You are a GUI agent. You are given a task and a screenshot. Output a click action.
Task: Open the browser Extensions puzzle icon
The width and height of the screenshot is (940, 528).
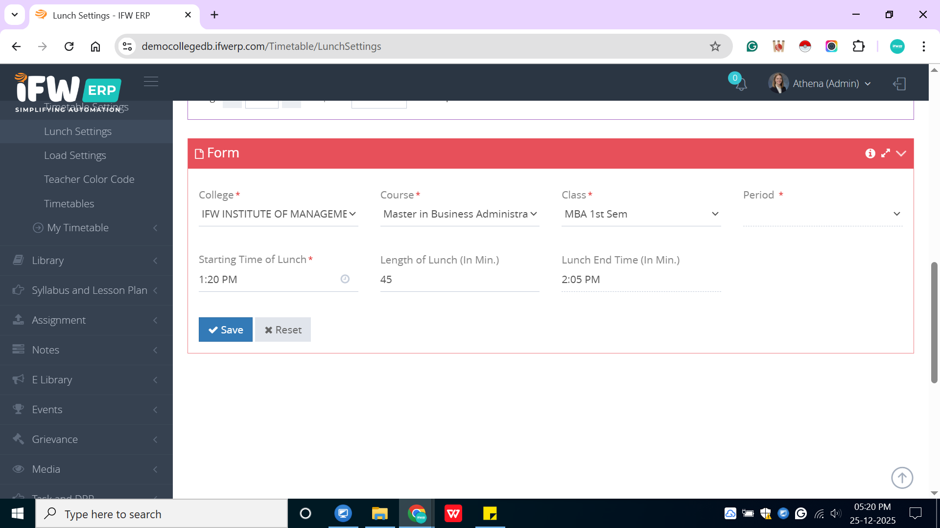(x=858, y=46)
